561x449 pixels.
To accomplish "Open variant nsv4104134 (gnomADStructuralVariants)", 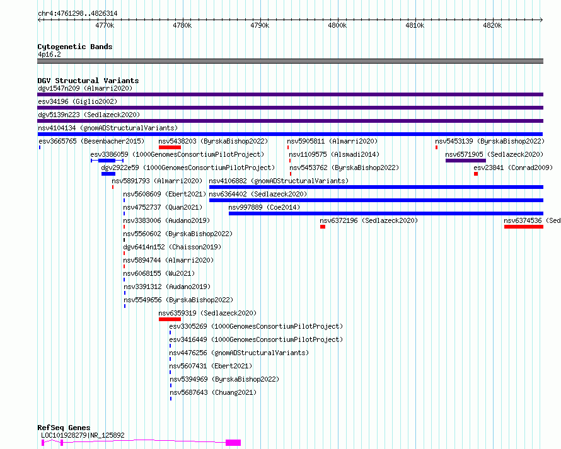I will pos(108,128).
